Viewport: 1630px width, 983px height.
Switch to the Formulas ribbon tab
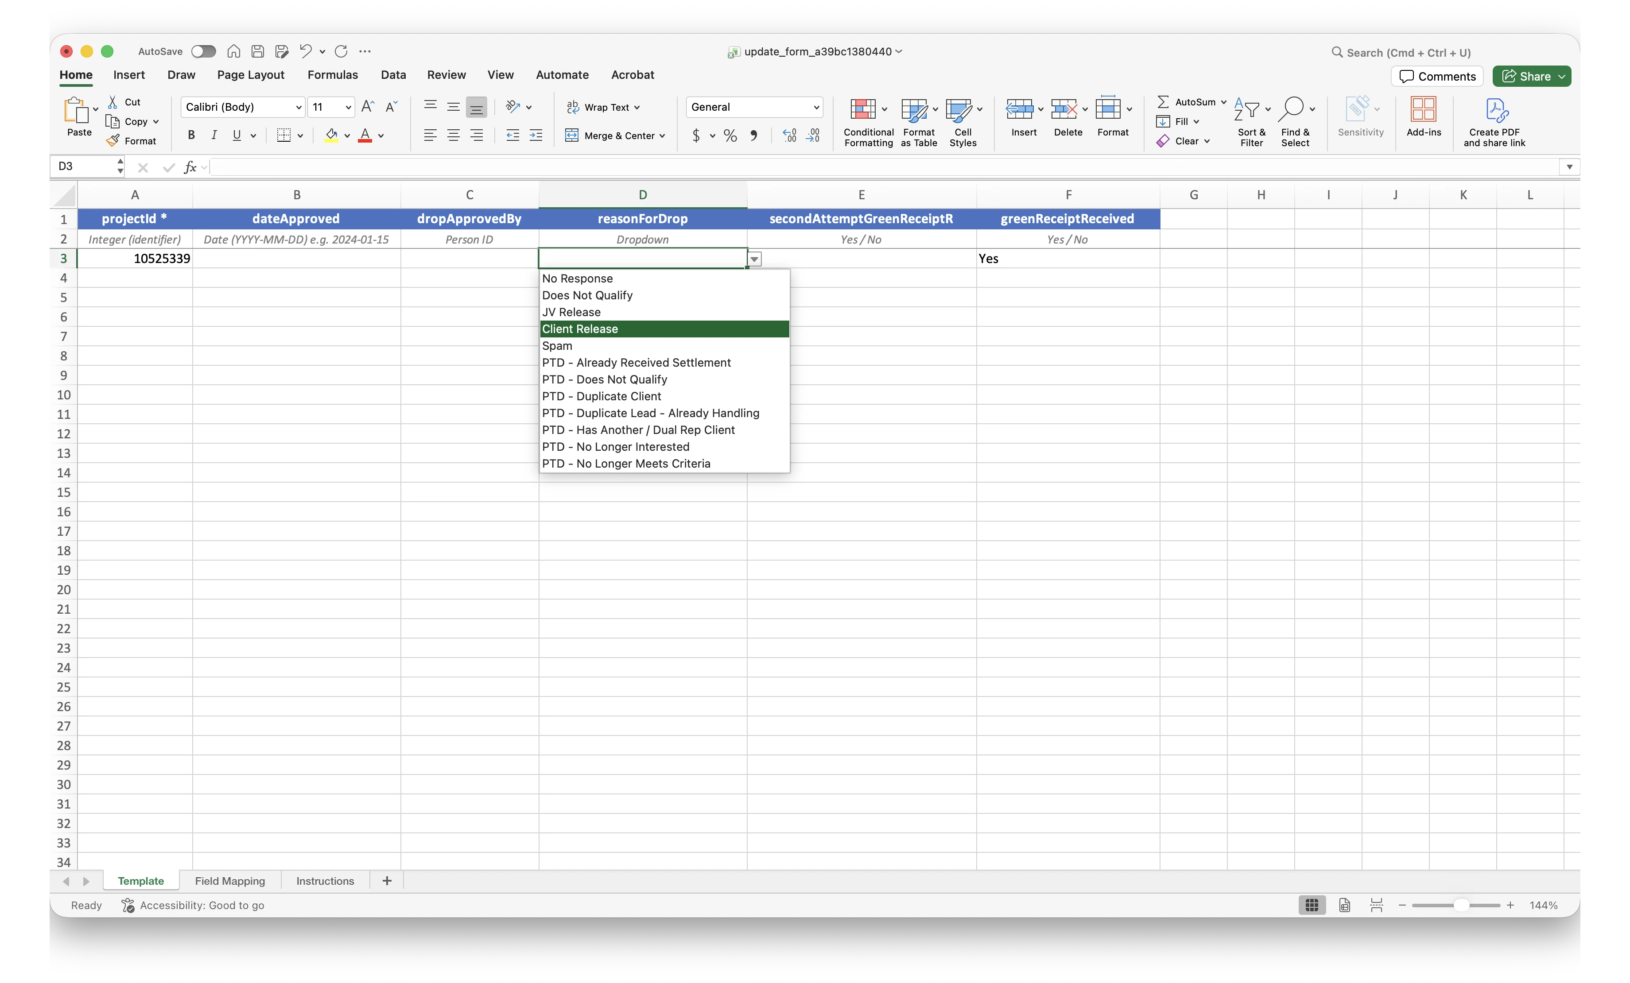[333, 75]
